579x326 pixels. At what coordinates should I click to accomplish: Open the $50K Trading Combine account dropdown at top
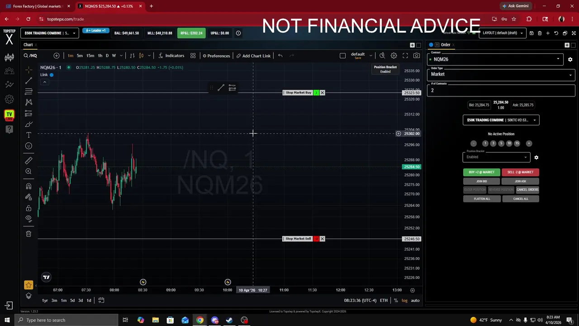pos(50,33)
